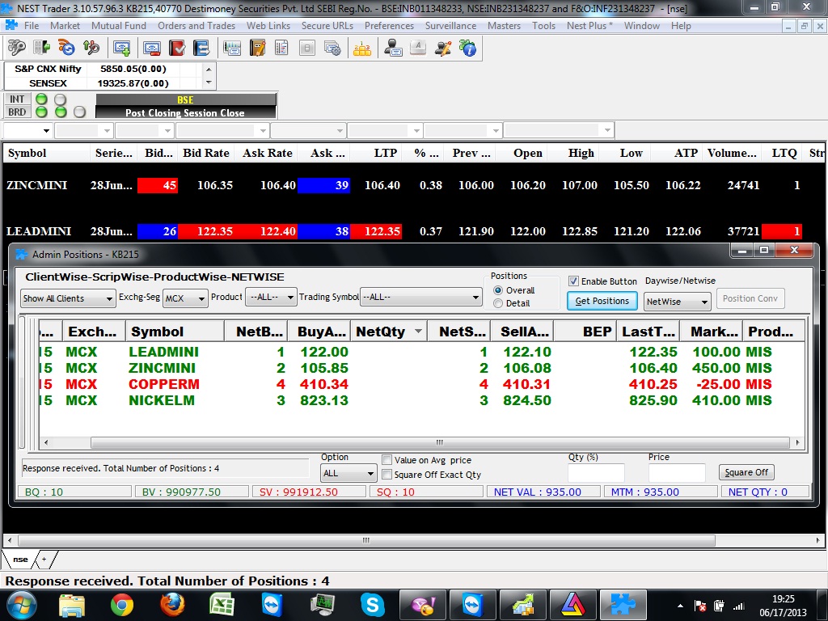Open Google Chrome from the taskbar

point(122,605)
